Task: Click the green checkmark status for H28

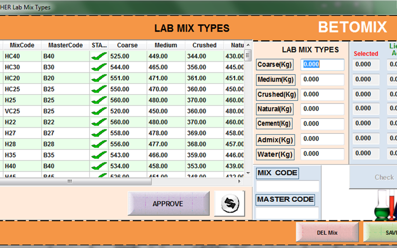Action: 99,144
